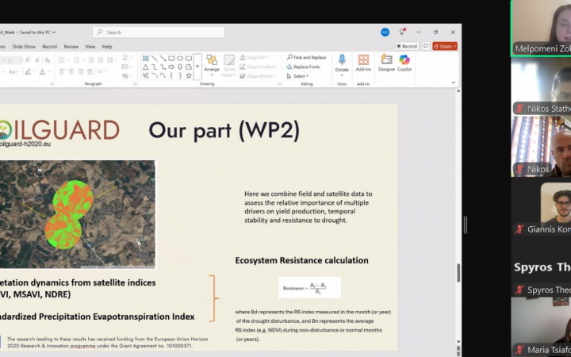The image size is (571, 357).
Task: Open the Copilot pane
Action: [x=404, y=63]
